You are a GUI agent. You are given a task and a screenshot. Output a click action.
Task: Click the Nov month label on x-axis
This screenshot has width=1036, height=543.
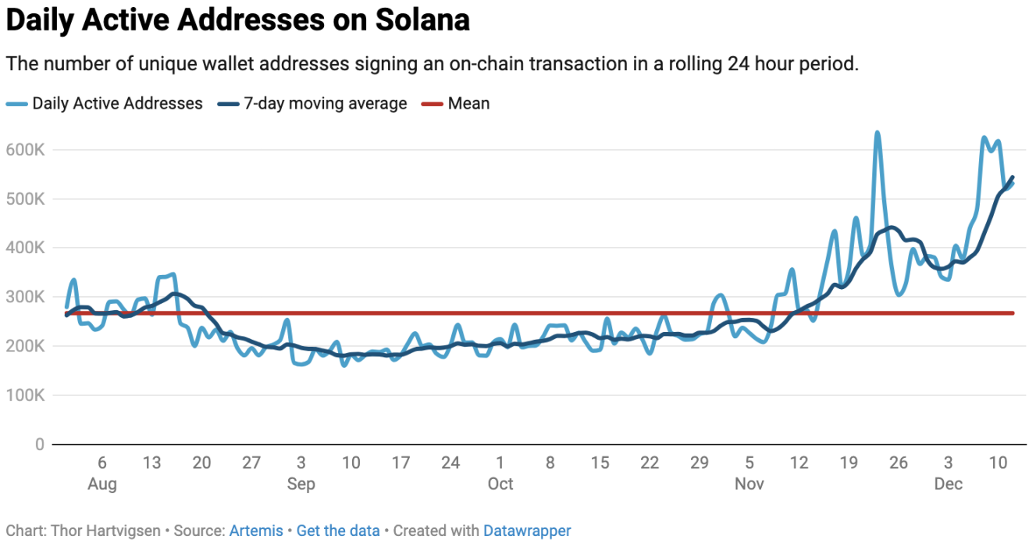(x=749, y=484)
